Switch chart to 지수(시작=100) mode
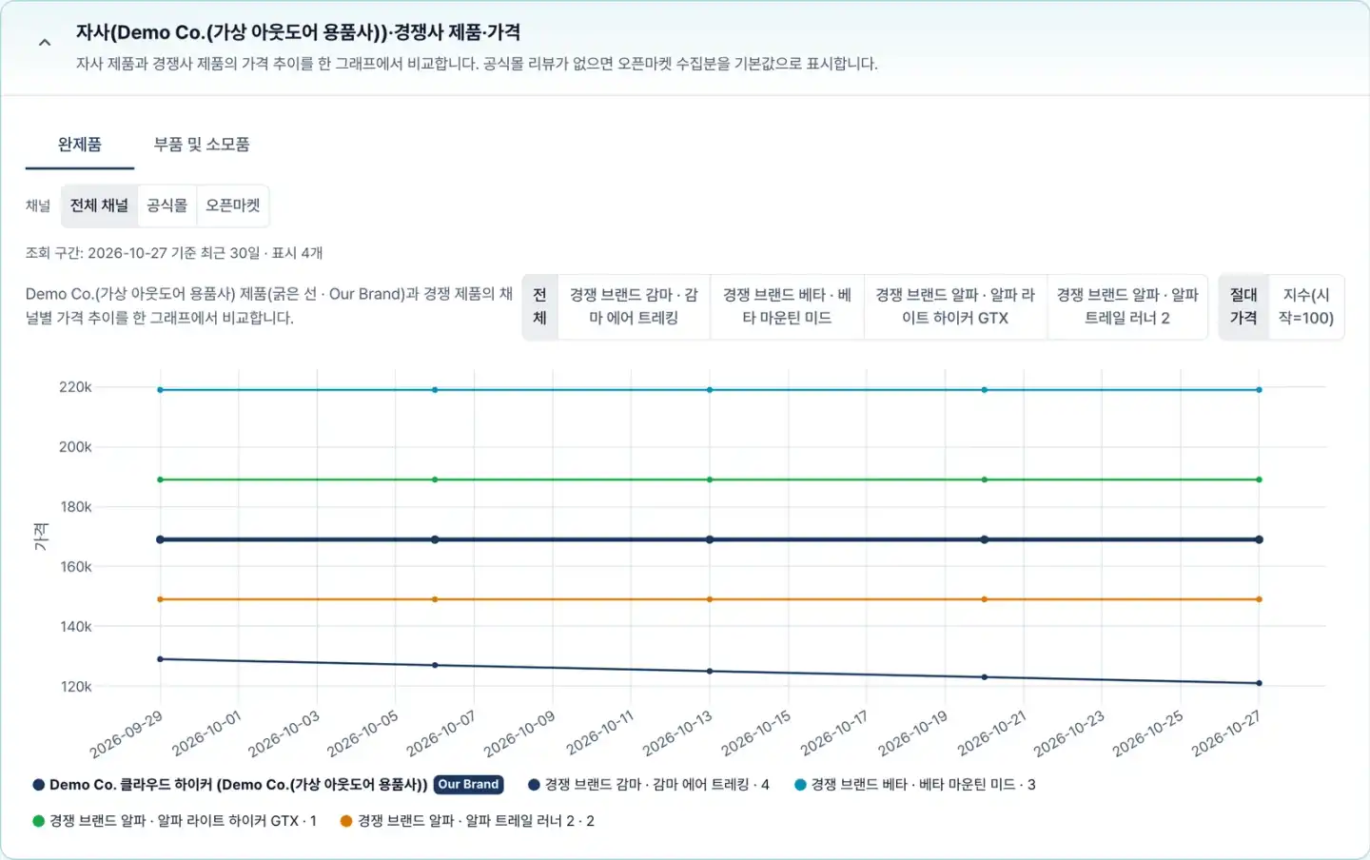1370x860 pixels. [x=1306, y=306]
